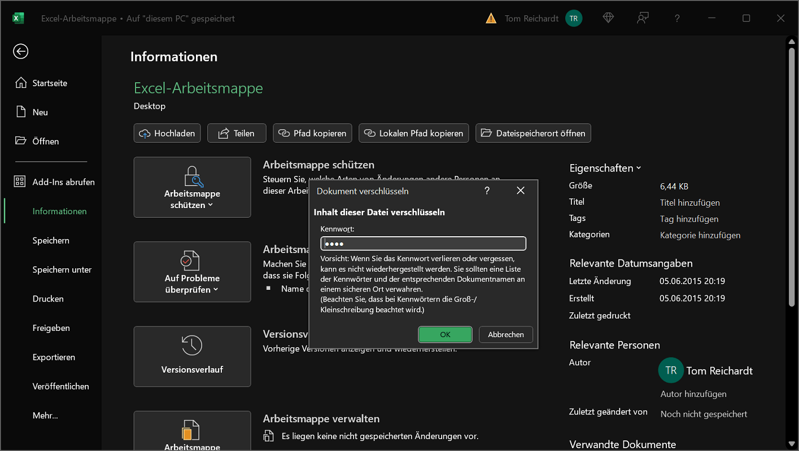Screen dimensions: 799x451
Task: Click the Pfad kopieren button
Action: tap(313, 133)
